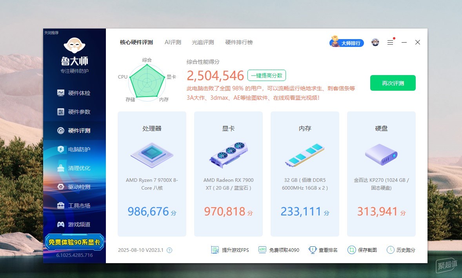Switch to 光追评测 tab
The width and height of the screenshot is (462, 278).
[x=203, y=42]
